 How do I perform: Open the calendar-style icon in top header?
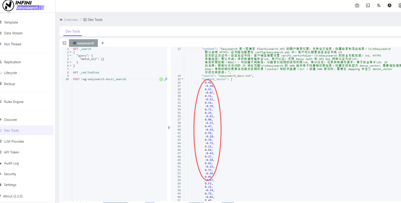click(357, 5)
